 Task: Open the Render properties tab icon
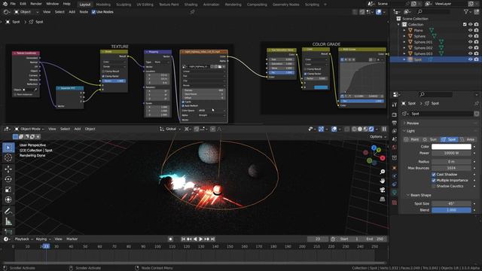click(395, 115)
